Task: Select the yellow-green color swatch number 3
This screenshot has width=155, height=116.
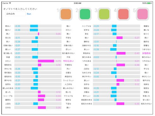Action: 104,14
